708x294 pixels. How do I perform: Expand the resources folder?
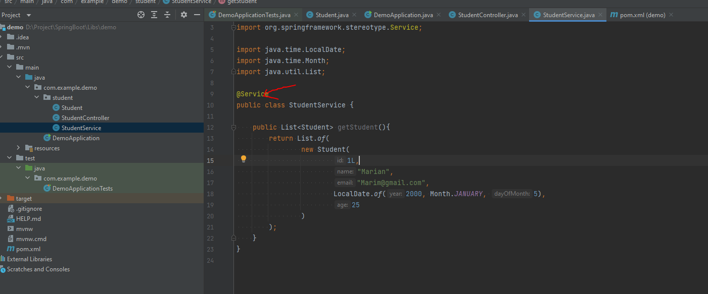click(19, 148)
